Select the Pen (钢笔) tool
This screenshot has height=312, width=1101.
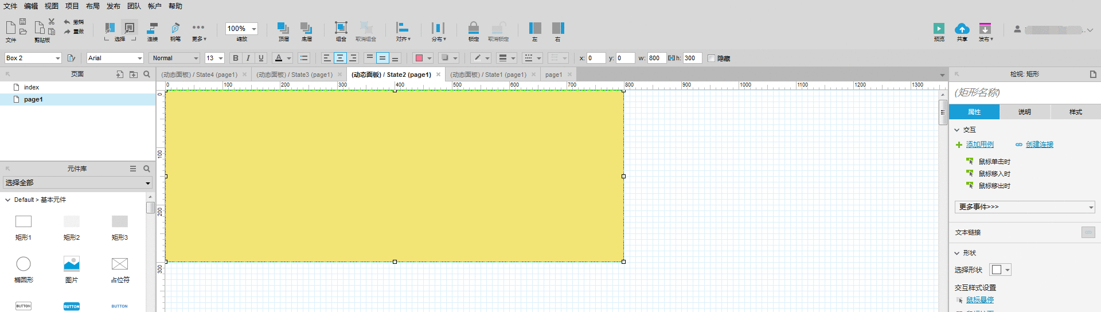click(175, 28)
